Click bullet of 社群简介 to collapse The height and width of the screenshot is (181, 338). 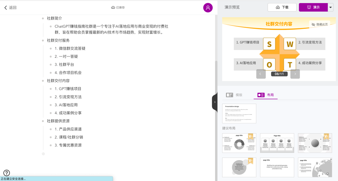tap(43, 18)
